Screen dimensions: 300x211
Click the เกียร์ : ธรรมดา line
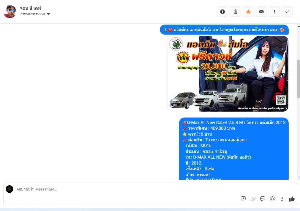click(x=198, y=175)
